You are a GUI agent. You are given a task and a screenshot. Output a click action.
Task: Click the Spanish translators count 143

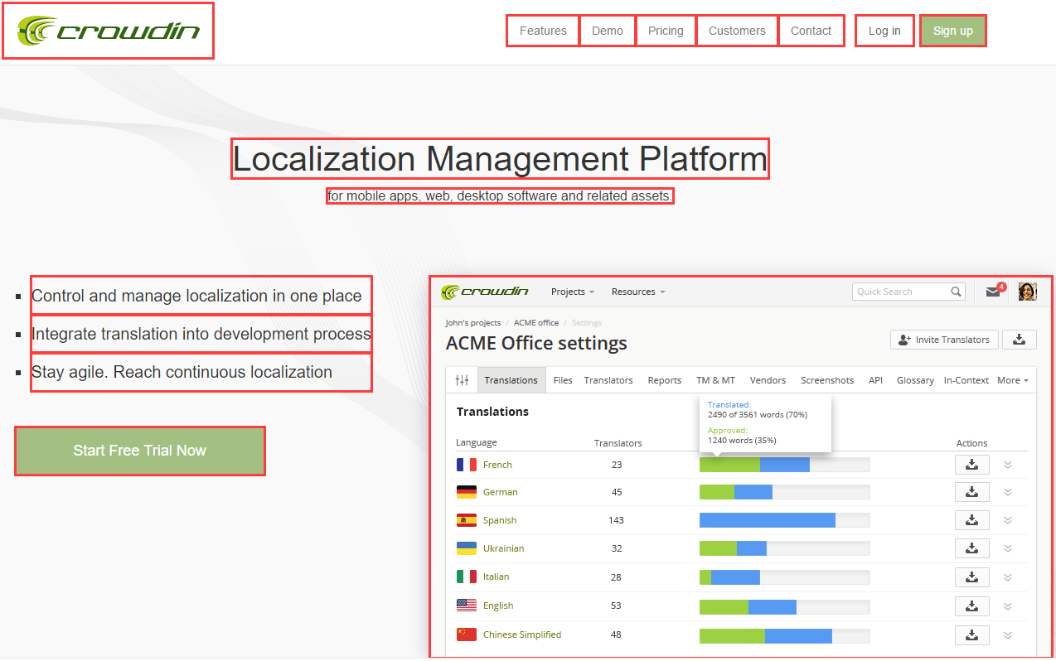coord(616,520)
